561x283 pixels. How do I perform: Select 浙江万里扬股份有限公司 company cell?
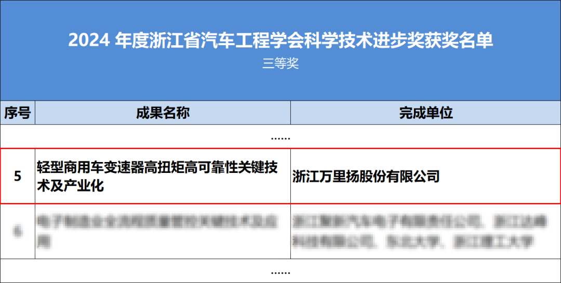pyautogui.click(x=366, y=177)
